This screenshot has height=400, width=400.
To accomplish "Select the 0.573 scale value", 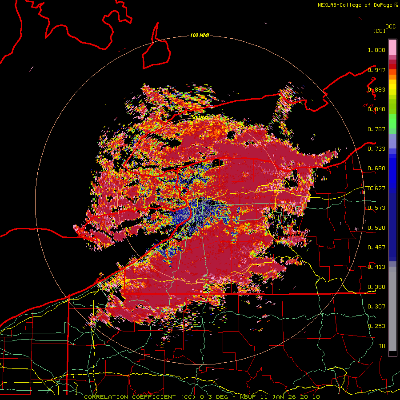I will [x=376, y=208].
